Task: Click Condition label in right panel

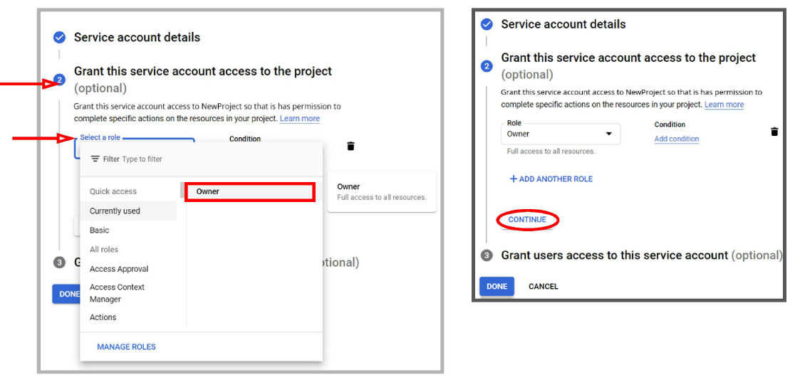Action: click(670, 124)
